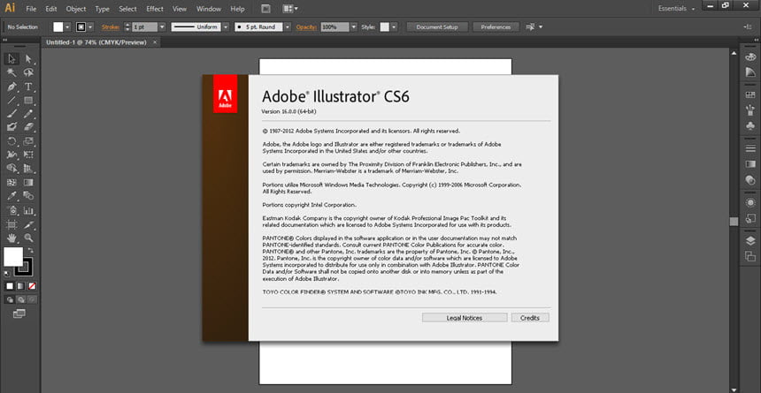Set paint mode to Gradient
Viewport: 761px width, 393px height.
pos(20,286)
